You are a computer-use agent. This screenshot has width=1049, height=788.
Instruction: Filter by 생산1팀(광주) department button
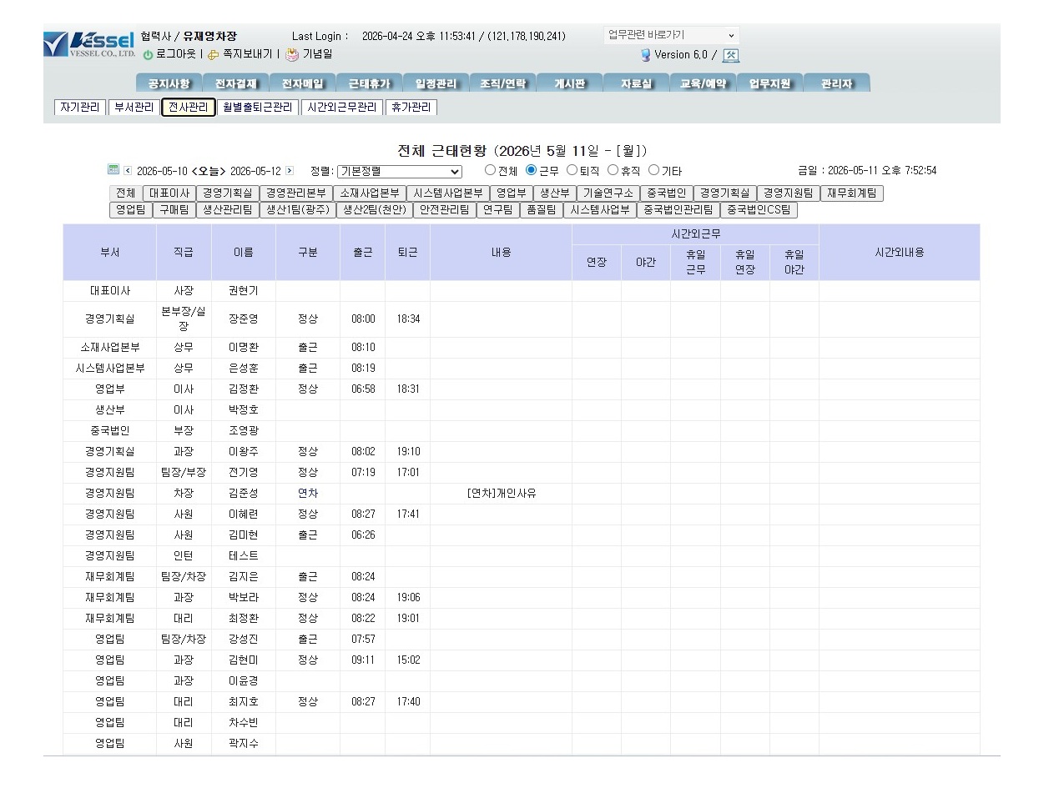pyautogui.click(x=297, y=210)
